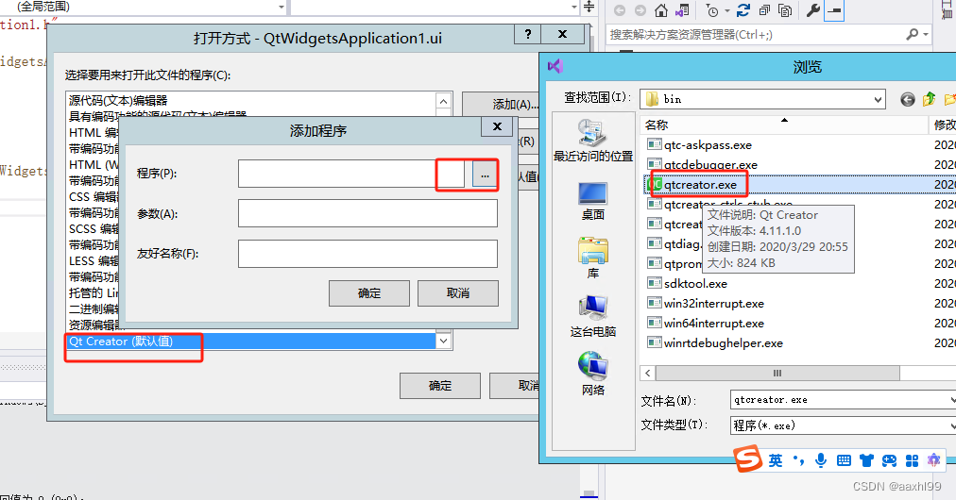Click the Home icon in Solution Explorer toolbar
The width and height of the screenshot is (956, 500).
(661, 10)
